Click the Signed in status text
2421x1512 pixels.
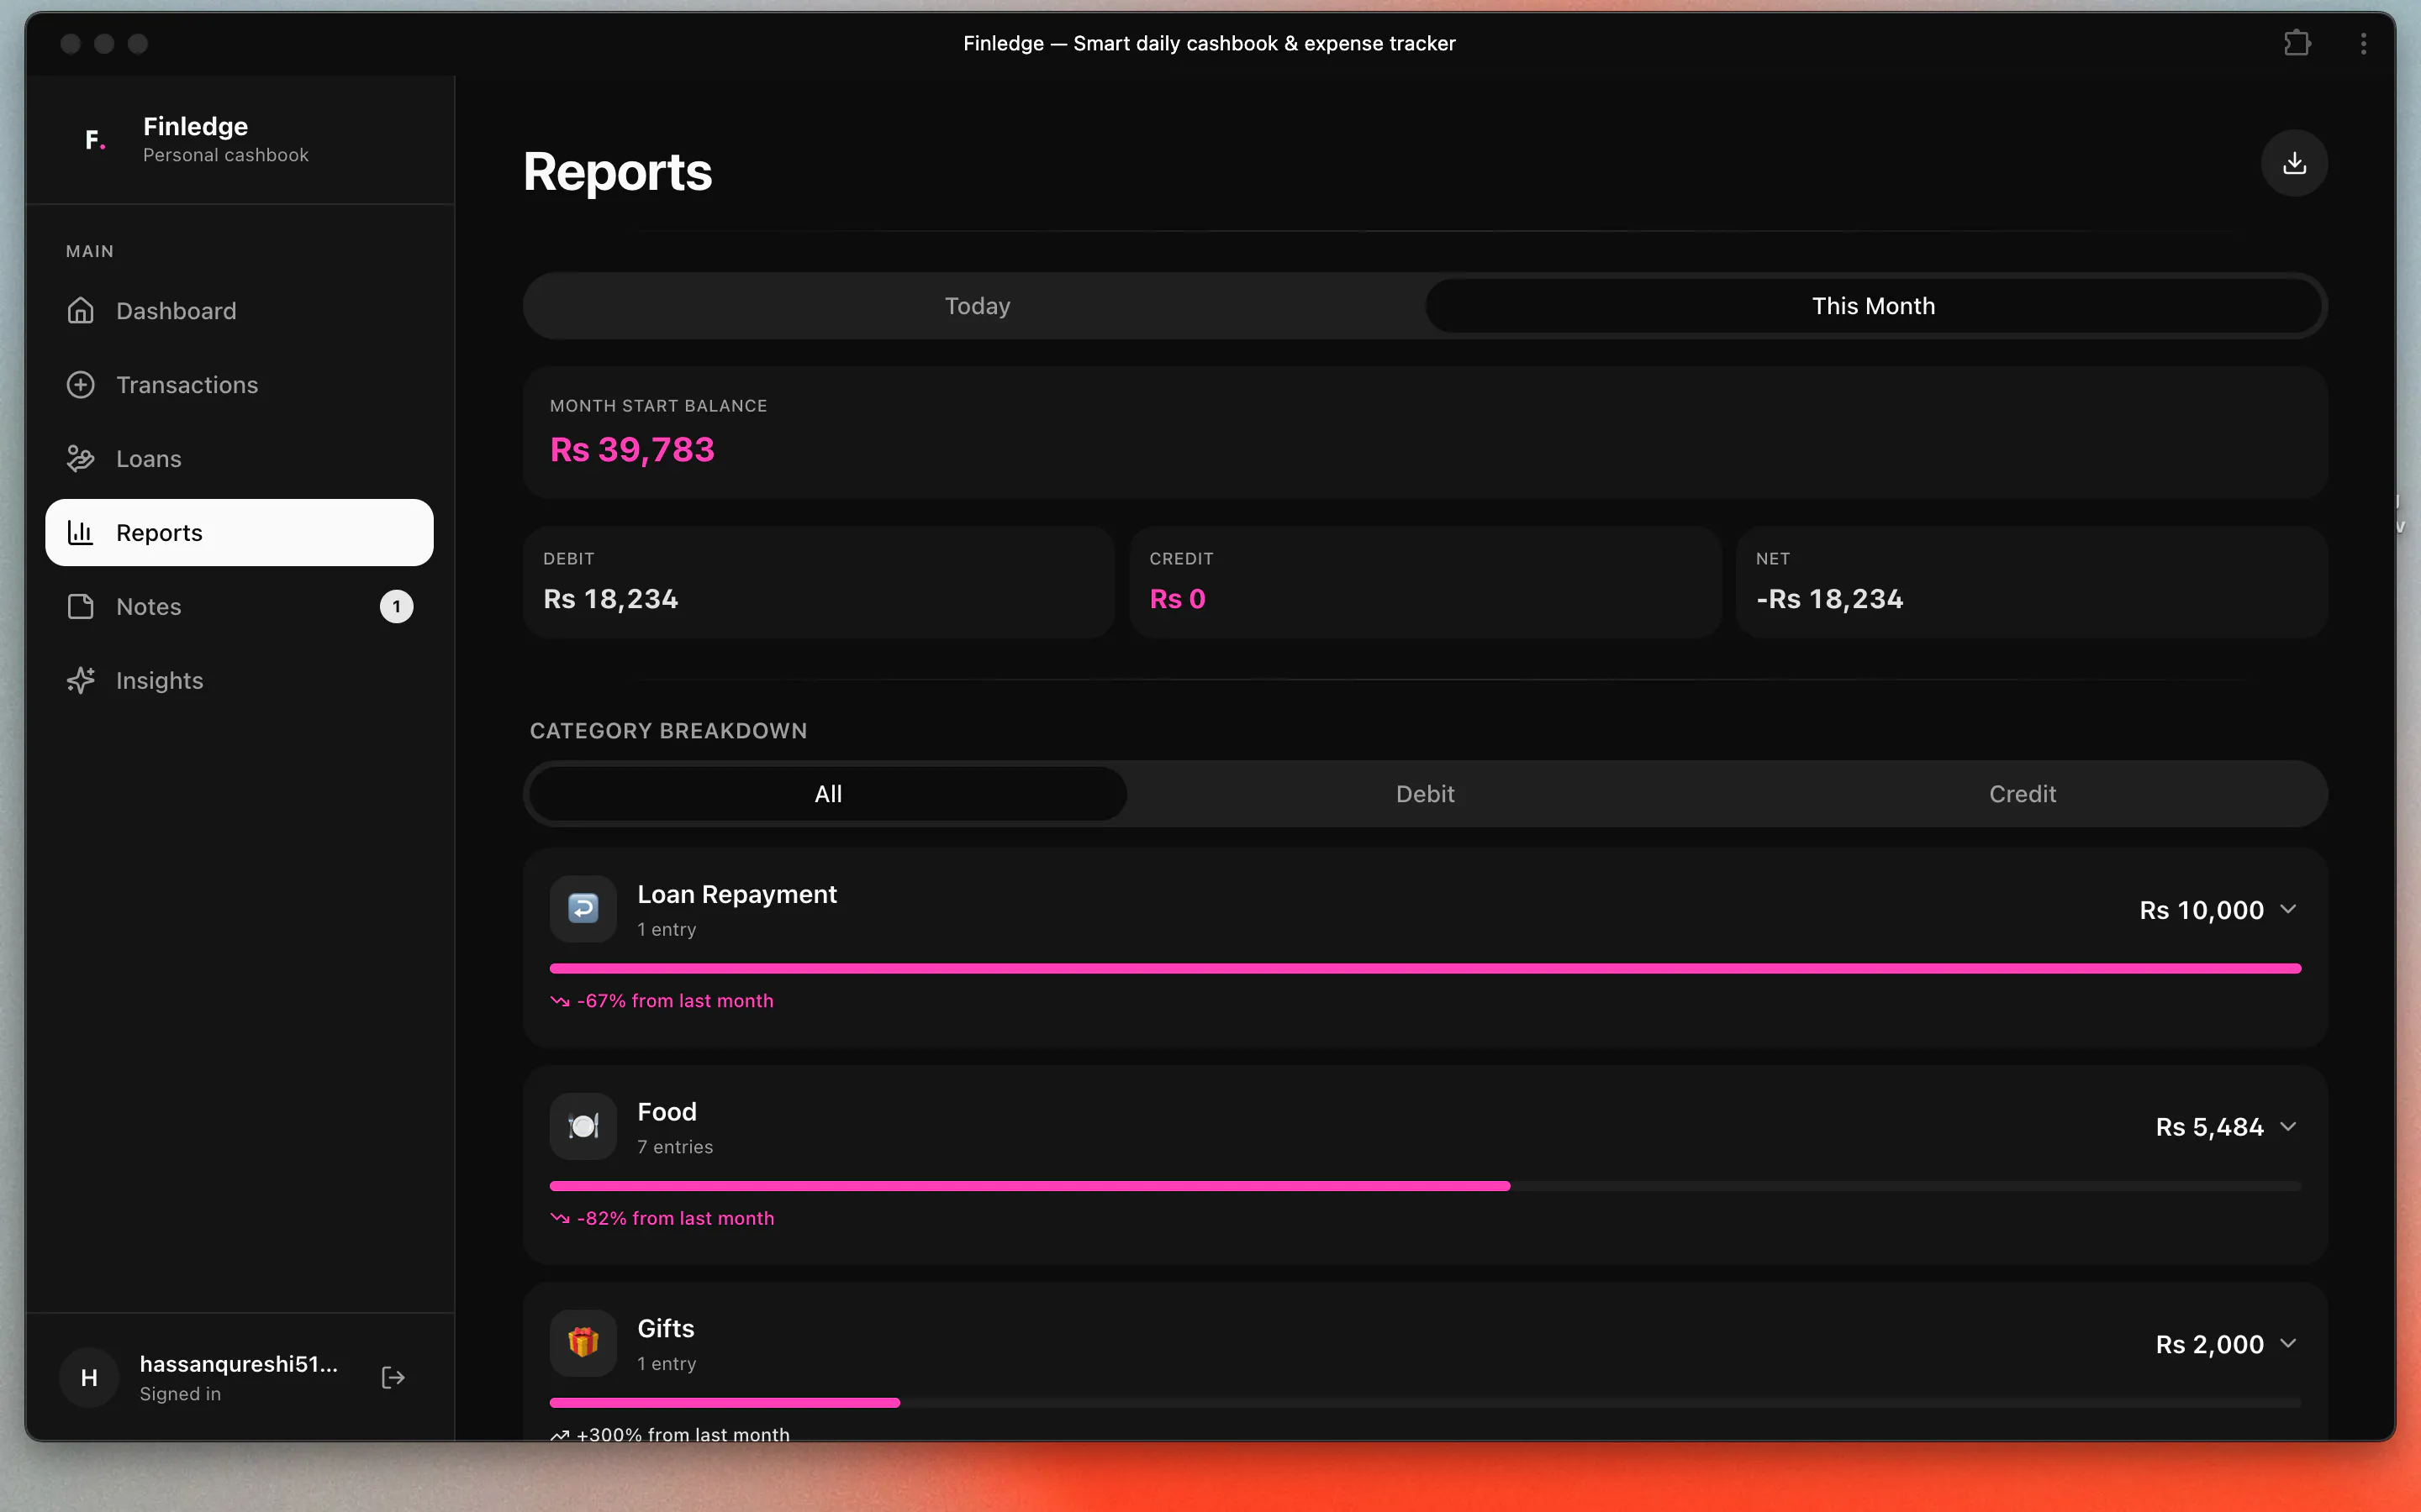coord(180,1394)
